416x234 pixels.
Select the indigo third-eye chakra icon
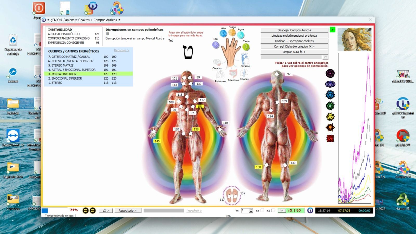click(330, 84)
